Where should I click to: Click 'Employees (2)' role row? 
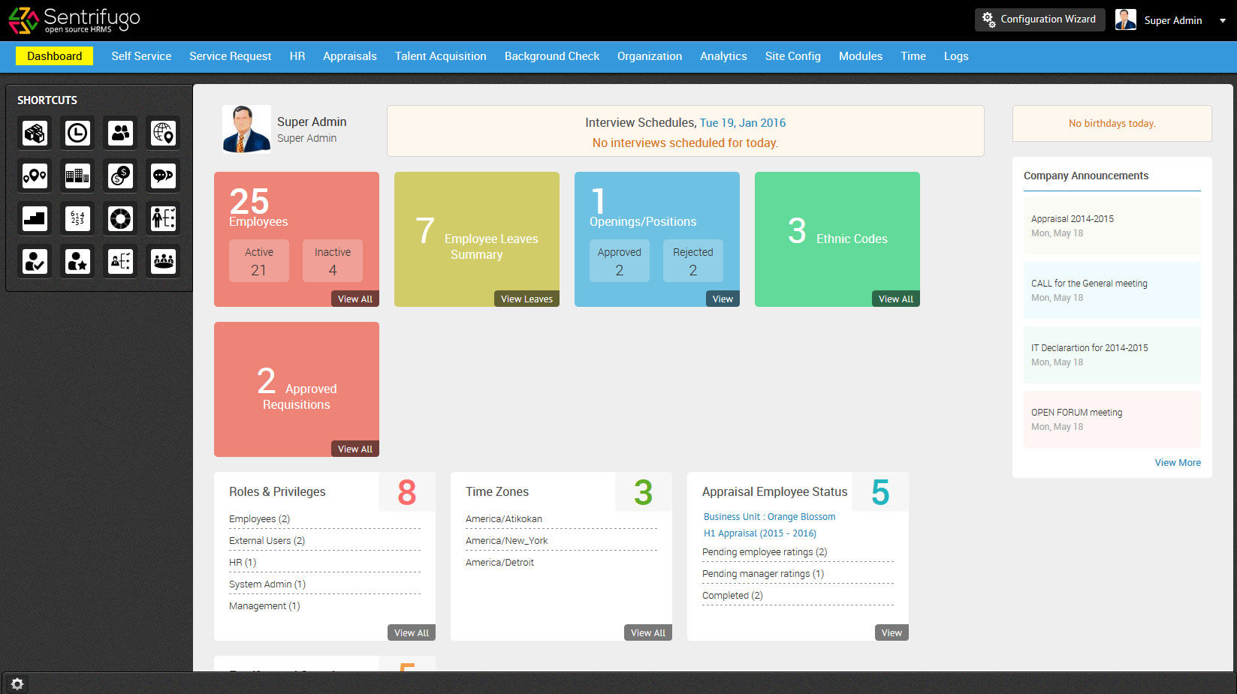point(324,518)
